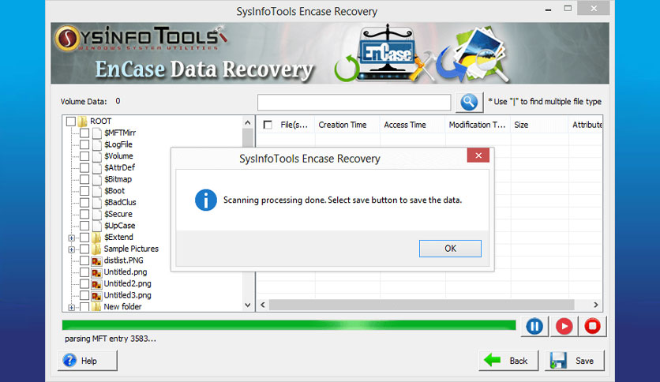
Task: Check the $Volume checkbox
Action: (84, 156)
